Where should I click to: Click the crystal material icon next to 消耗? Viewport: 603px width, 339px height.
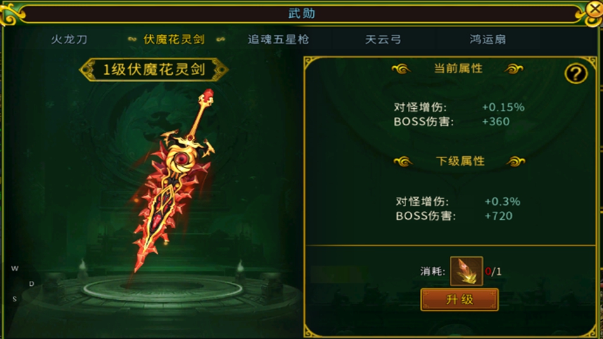tap(466, 271)
